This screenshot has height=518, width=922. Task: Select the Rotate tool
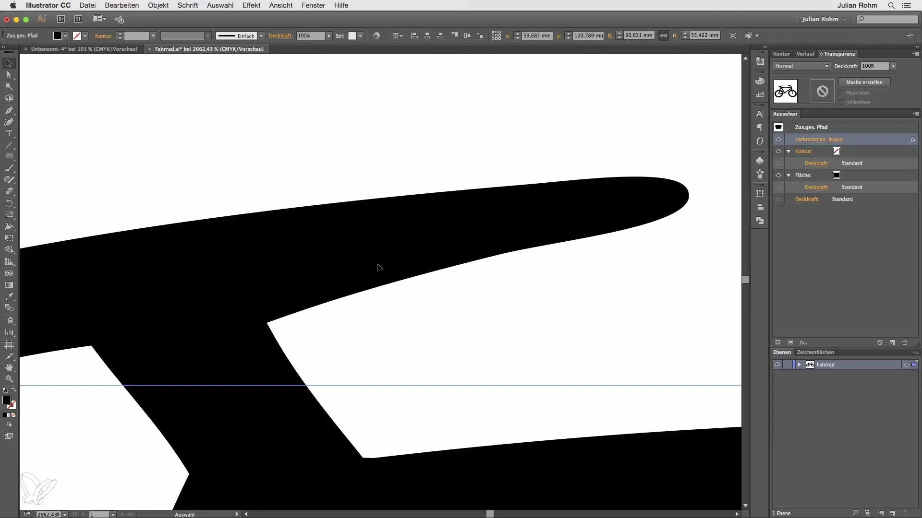click(9, 203)
